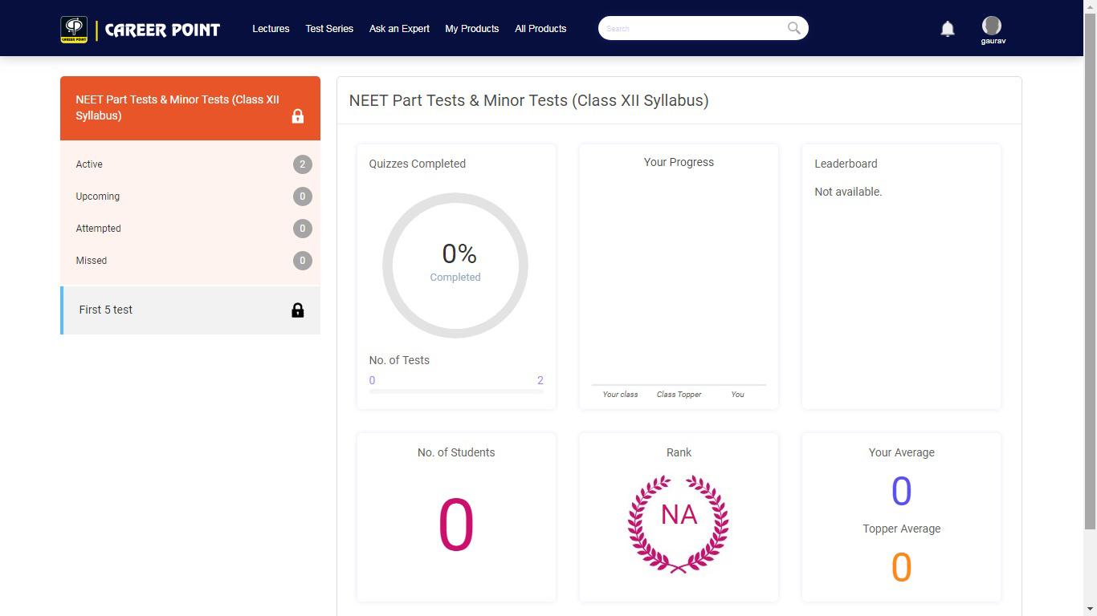Go to Ask an Expert
The image size is (1097, 616).
tap(399, 28)
